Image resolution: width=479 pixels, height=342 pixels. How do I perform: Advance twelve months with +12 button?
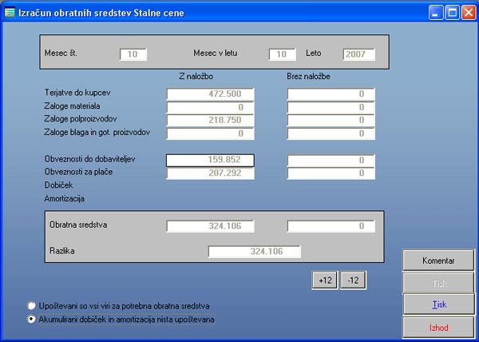tap(324, 280)
